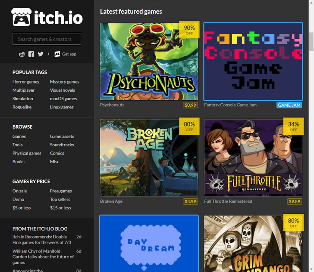314x272 pixels.
Task: Select Soundtracks from the Browse list
Action: pyautogui.click(x=62, y=145)
